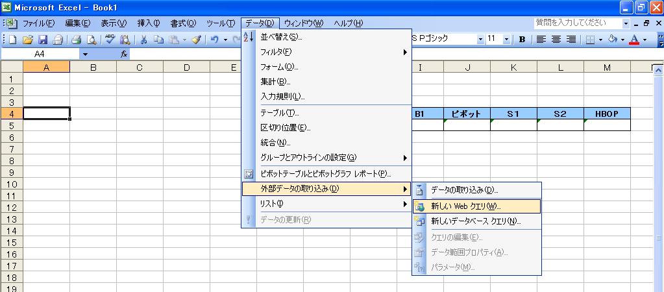The image size is (664, 292).
Task: Open the Font Color dropdown arrow
Action: pyautogui.click(x=645, y=40)
